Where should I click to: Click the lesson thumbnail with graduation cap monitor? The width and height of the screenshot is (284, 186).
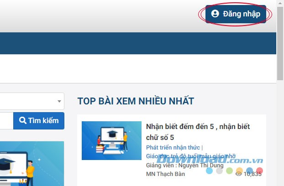click(x=111, y=140)
